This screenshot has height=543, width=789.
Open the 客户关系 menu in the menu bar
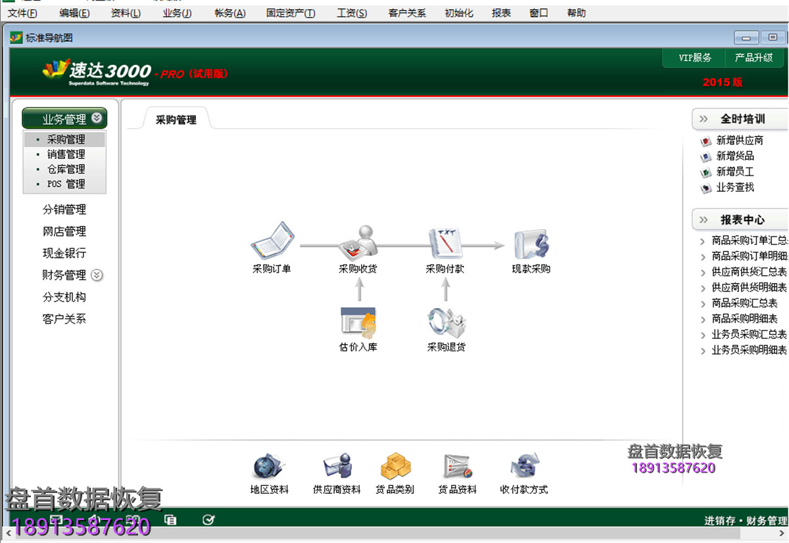click(x=407, y=13)
